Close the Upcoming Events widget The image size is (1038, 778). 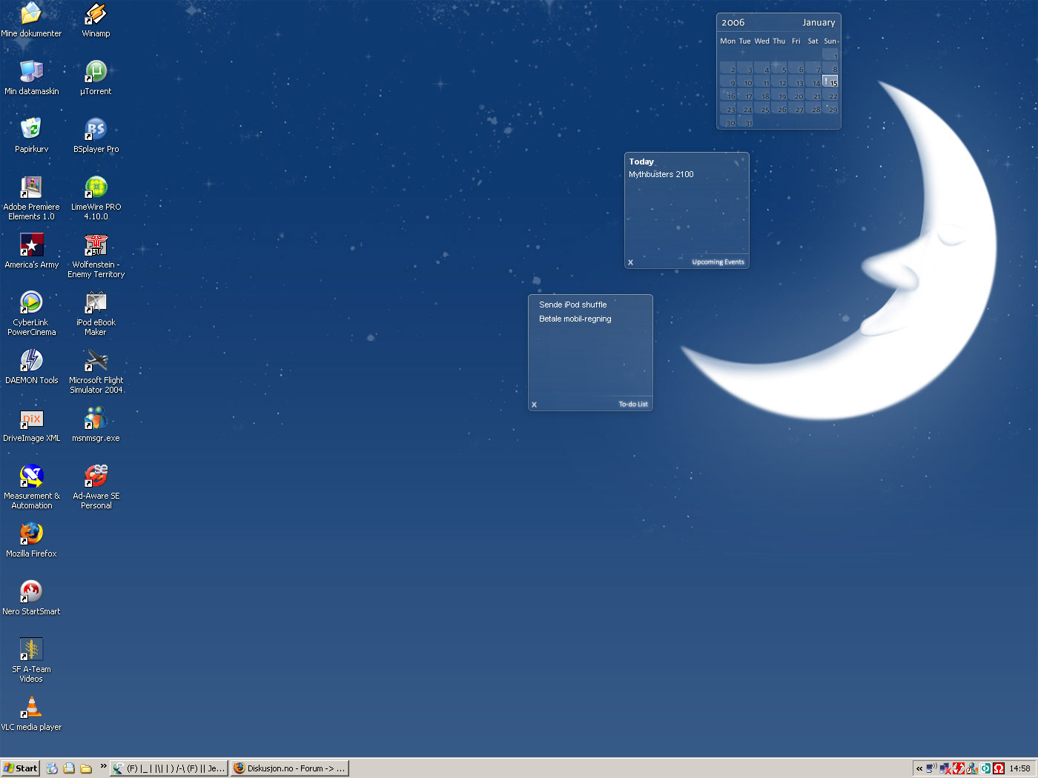coord(630,262)
